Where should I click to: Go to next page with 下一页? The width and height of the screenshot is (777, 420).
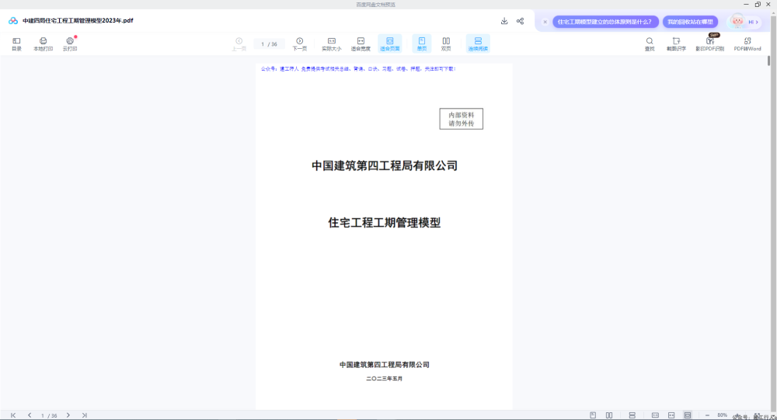pos(299,43)
